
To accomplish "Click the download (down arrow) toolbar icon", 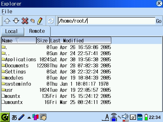I will click(16, 21).
